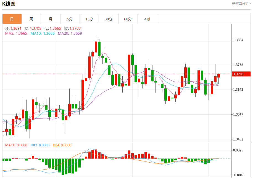Click the 低: 1.3665 low value

53,28
